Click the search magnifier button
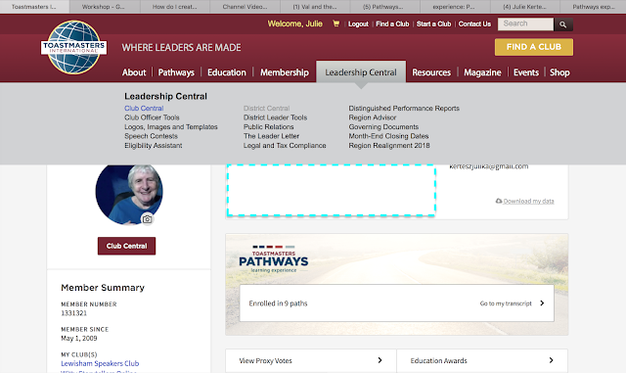This screenshot has height=373, width=626. click(x=563, y=24)
